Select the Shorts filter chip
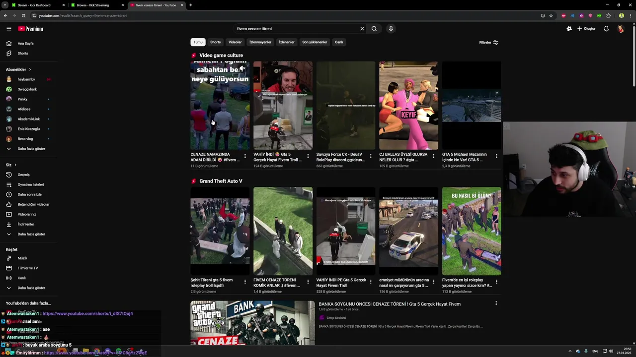The image size is (636, 357). pos(215,42)
